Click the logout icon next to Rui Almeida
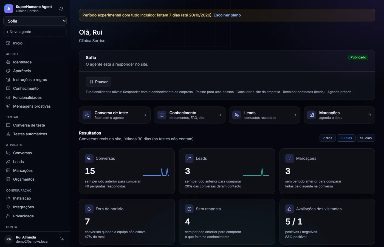Screen dimensions: 384x247 62,239
